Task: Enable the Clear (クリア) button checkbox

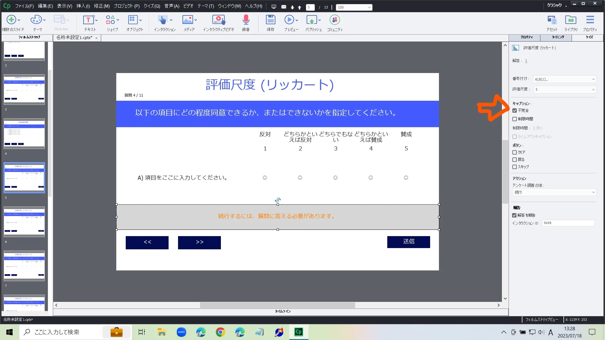Action: (515, 152)
